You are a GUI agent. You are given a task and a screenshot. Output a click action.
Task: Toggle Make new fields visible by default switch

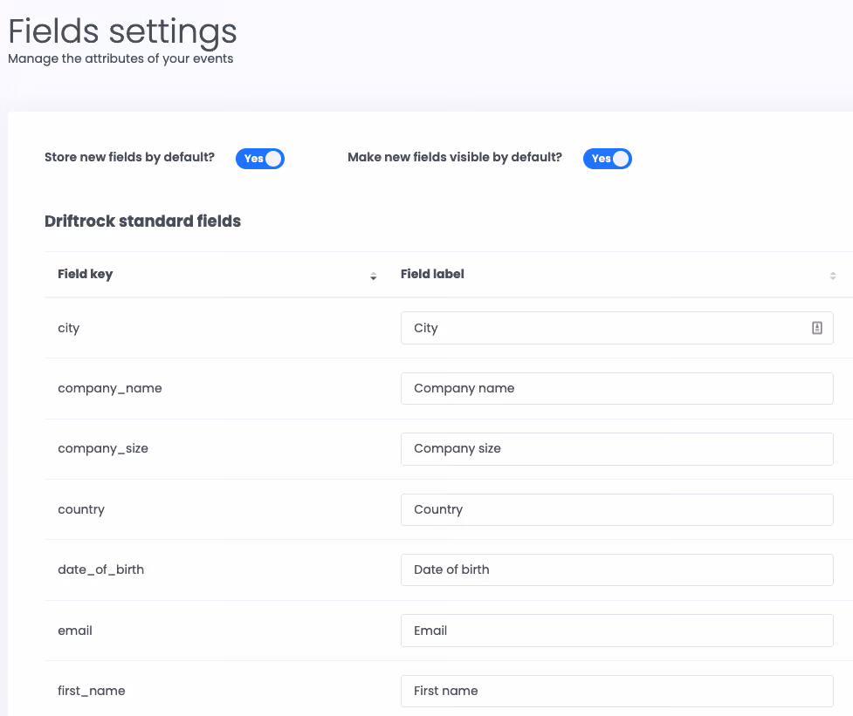607,159
